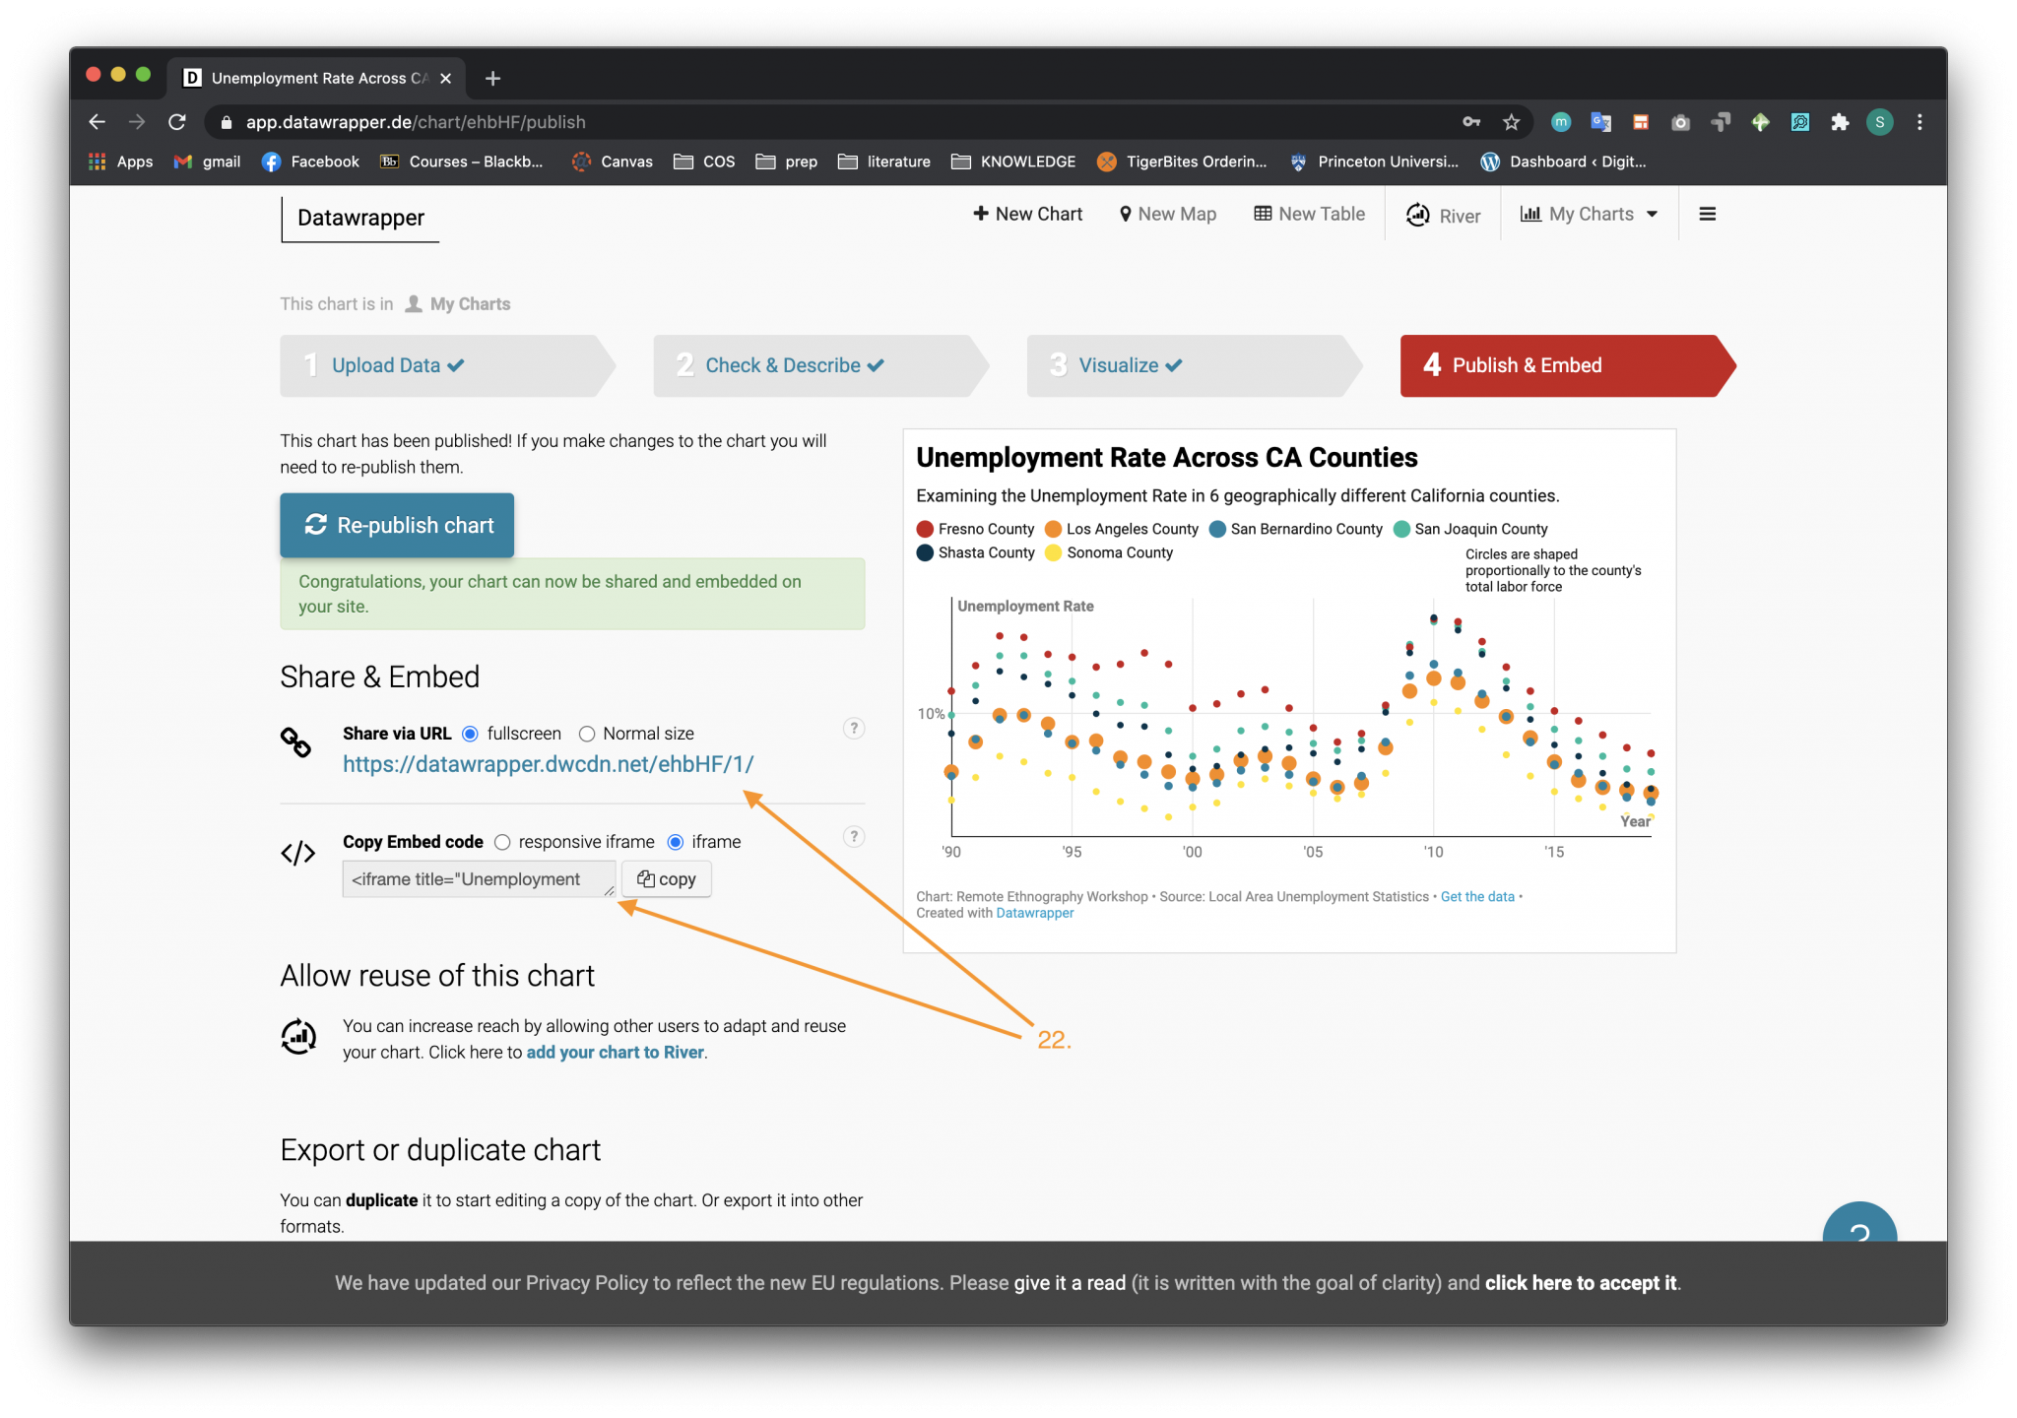Reload the page using the browser refresh icon
Viewport: 2017px width, 1418px height.
pyautogui.click(x=177, y=122)
